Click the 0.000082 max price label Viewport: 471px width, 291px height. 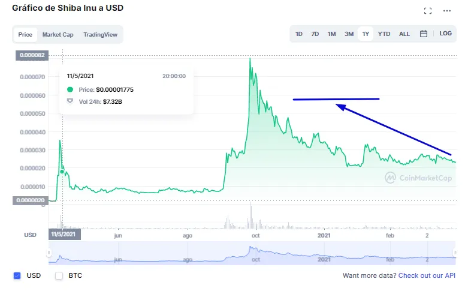tap(32, 55)
